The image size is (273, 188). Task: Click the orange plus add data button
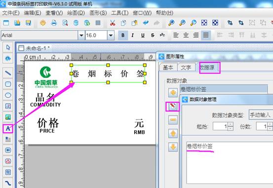(x=173, y=93)
